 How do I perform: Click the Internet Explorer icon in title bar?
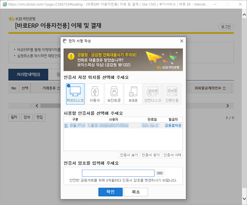pyautogui.click(x=4, y=4)
